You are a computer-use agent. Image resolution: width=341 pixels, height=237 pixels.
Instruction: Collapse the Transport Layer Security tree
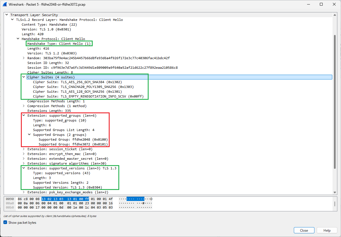[x=7, y=15]
